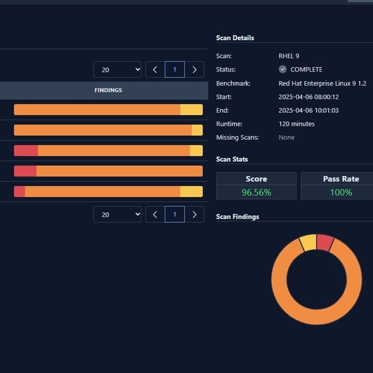Click the Score tile showing 96.56%

click(x=256, y=186)
